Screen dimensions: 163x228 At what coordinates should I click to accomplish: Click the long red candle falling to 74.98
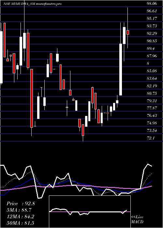pyautogui.click(x=32, y=98)
